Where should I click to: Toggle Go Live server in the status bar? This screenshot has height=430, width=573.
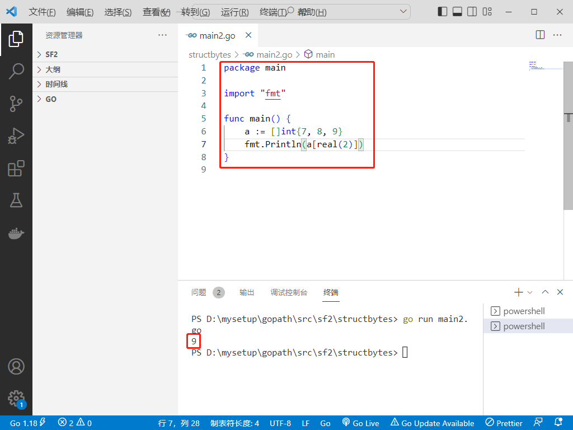click(361, 423)
